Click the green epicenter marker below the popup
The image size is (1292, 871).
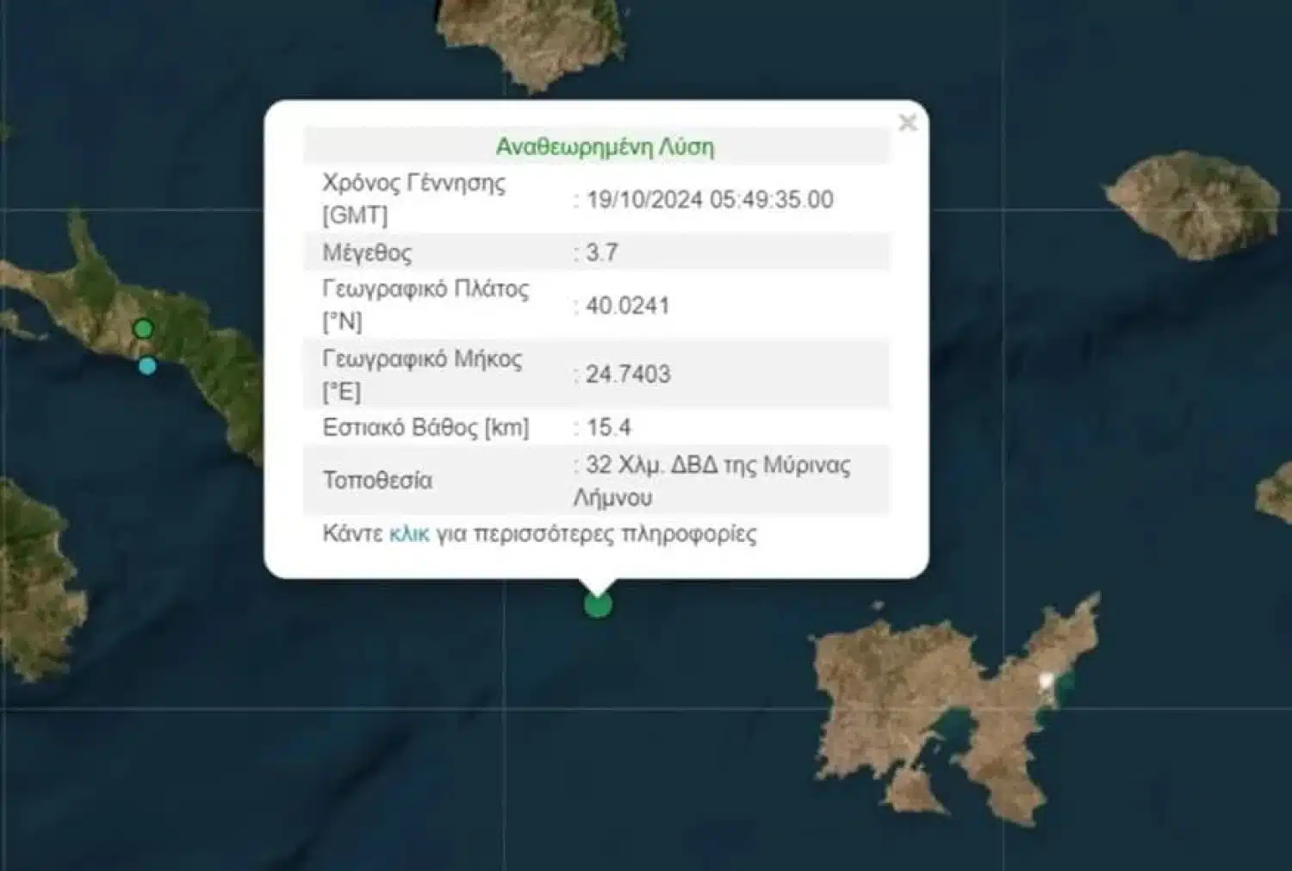[x=598, y=605]
